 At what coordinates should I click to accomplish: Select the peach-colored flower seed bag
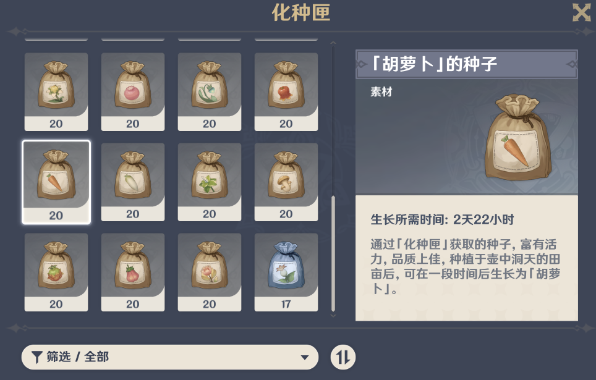pyautogui.click(x=210, y=272)
